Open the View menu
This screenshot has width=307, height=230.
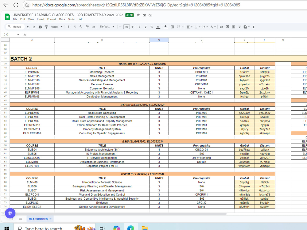click(31, 19)
